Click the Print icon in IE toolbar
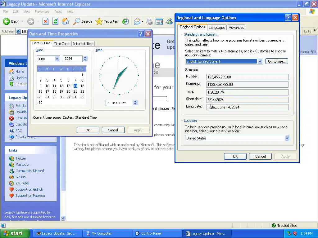318x238 pixels. (149, 21)
